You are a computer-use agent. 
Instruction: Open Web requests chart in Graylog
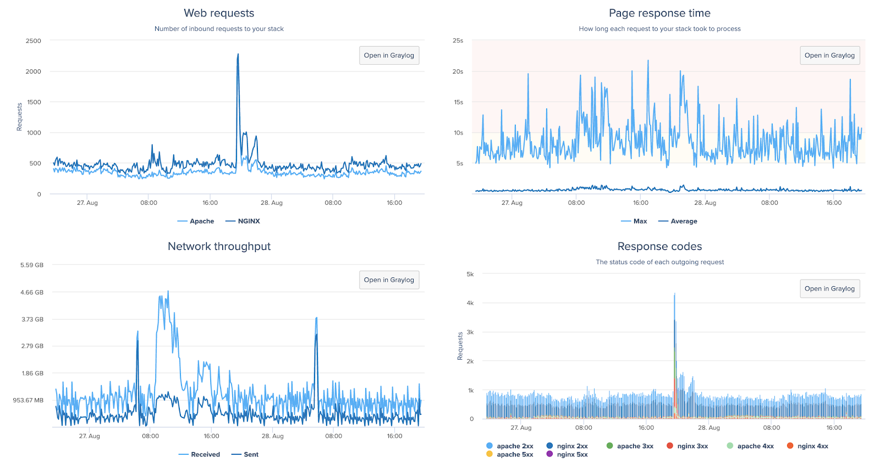click(x=389, y=55)
